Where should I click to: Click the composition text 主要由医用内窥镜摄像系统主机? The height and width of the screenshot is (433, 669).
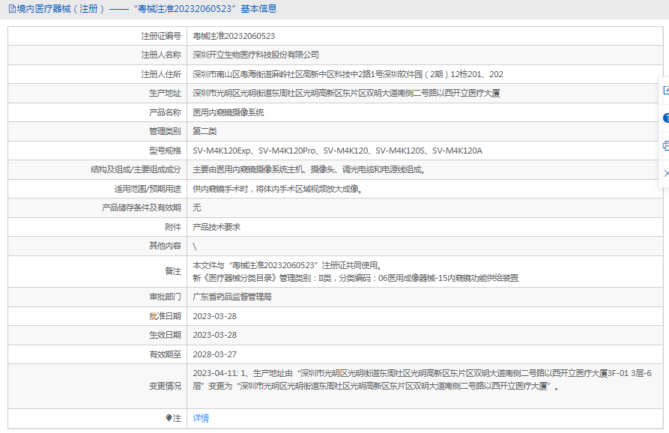click(309, 169)
